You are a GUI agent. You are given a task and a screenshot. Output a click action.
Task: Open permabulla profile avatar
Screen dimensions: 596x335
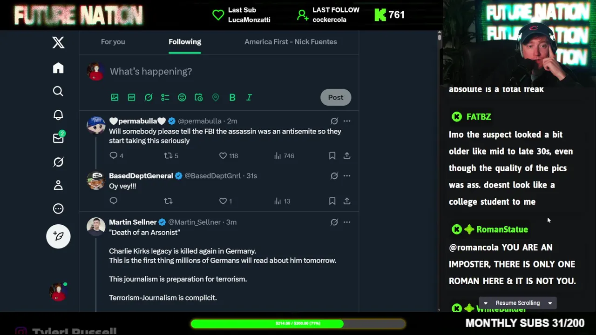tap(96, 126)
